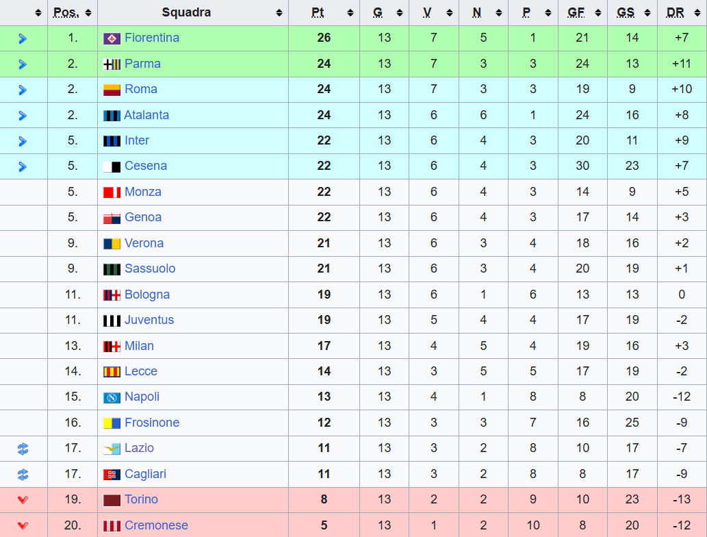Viewport: 707px width, 537px height.
Task: Click the red relegation arrow beside Cremonese
Action: click(23, 526)
